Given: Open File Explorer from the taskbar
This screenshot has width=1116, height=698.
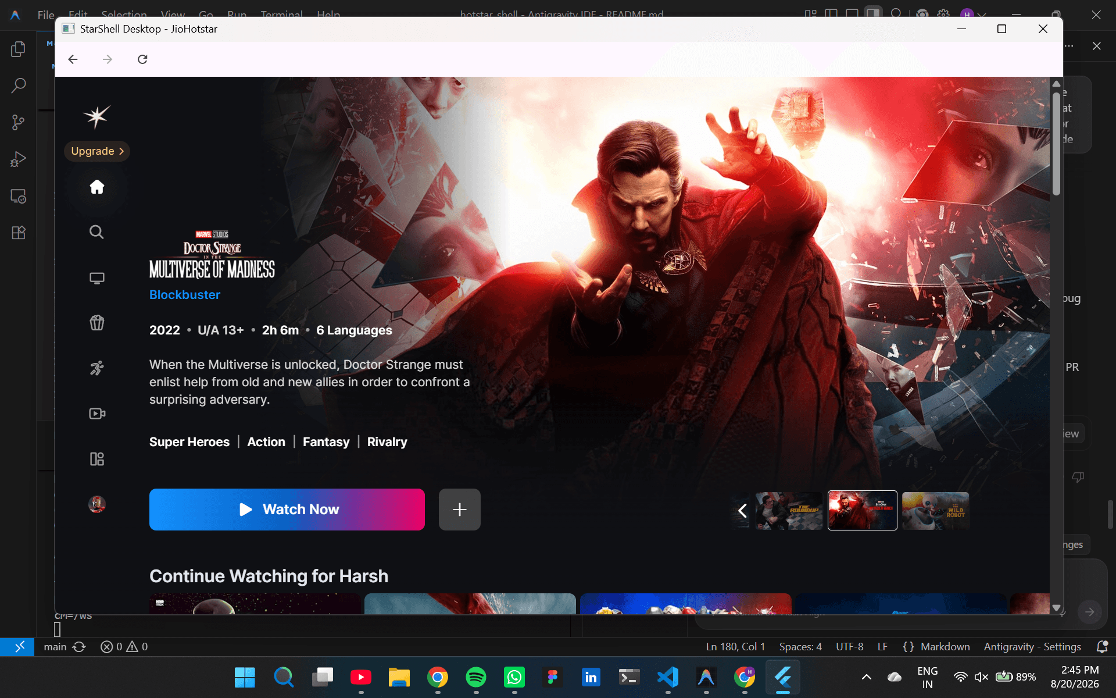Looking at the screenshot, I should pos(399,677).
